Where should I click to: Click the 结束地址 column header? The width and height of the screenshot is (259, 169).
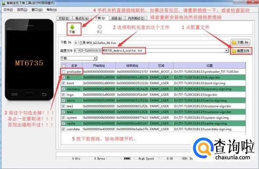click(x=132, y=65)
